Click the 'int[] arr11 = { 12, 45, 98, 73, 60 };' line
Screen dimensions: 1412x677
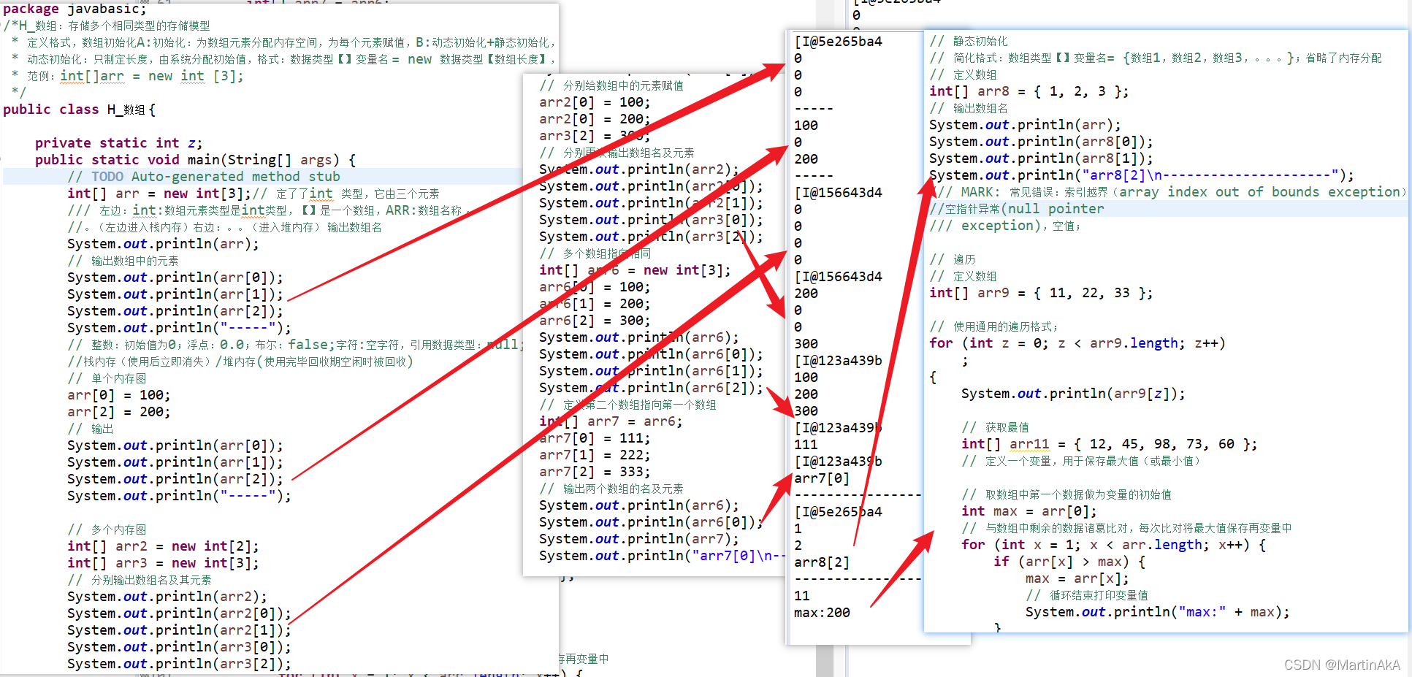coord(1110,444)
